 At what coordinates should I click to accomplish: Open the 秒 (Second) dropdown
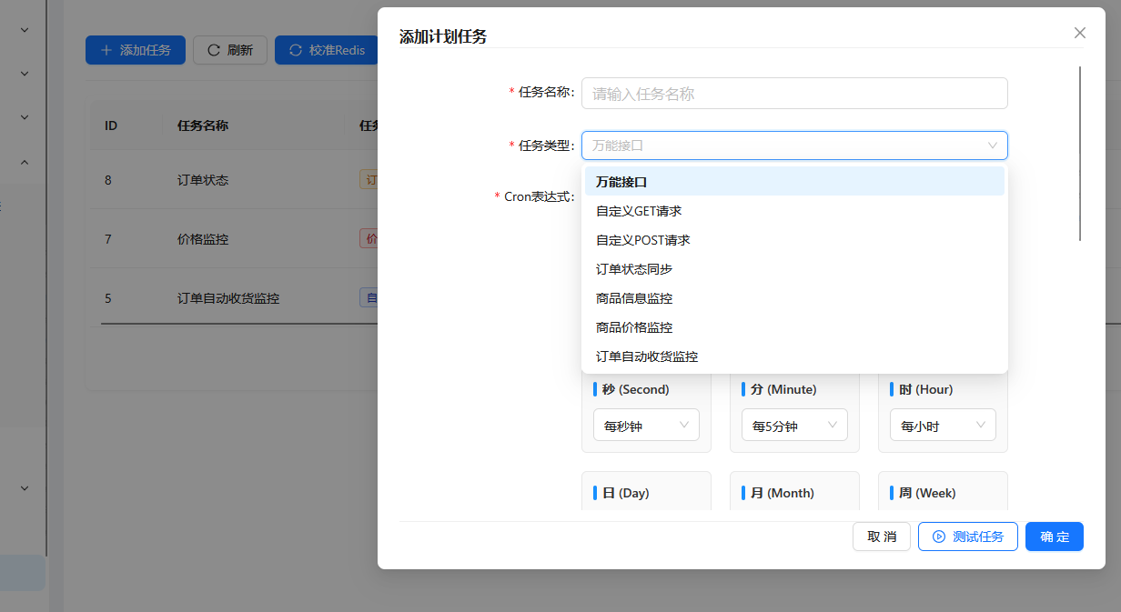[646, 426]
